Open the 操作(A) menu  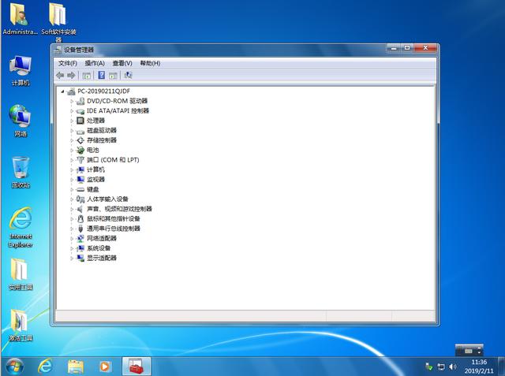point(95,63)
